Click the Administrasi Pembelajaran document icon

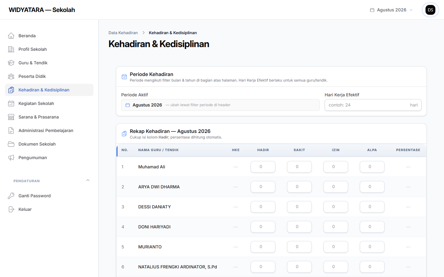coord(11,130)
